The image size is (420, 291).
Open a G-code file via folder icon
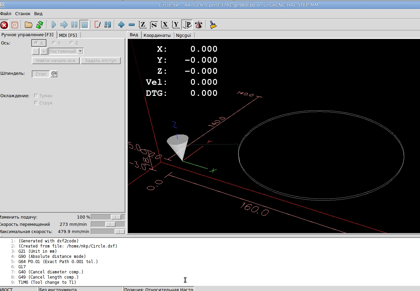coord(28,25)
